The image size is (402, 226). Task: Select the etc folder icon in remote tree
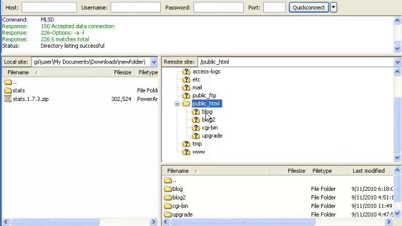(x=187, y=80)
